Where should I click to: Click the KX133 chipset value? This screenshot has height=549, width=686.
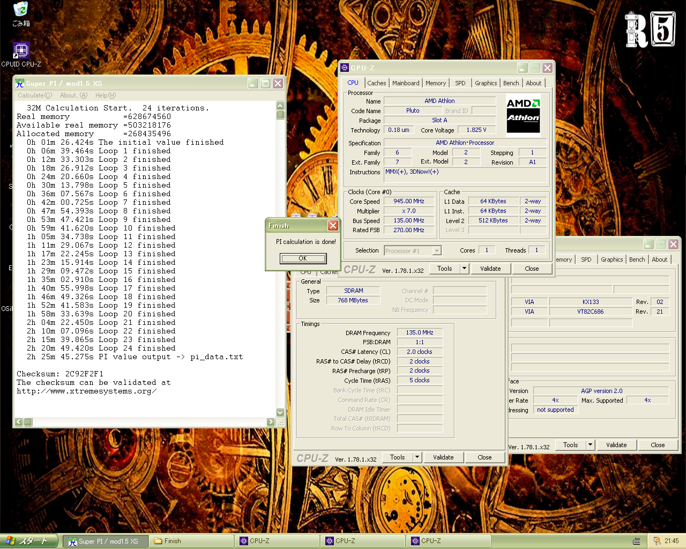591,302
